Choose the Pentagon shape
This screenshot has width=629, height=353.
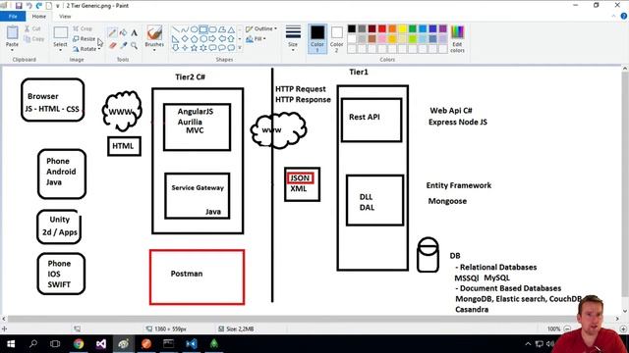pos(194,39)
